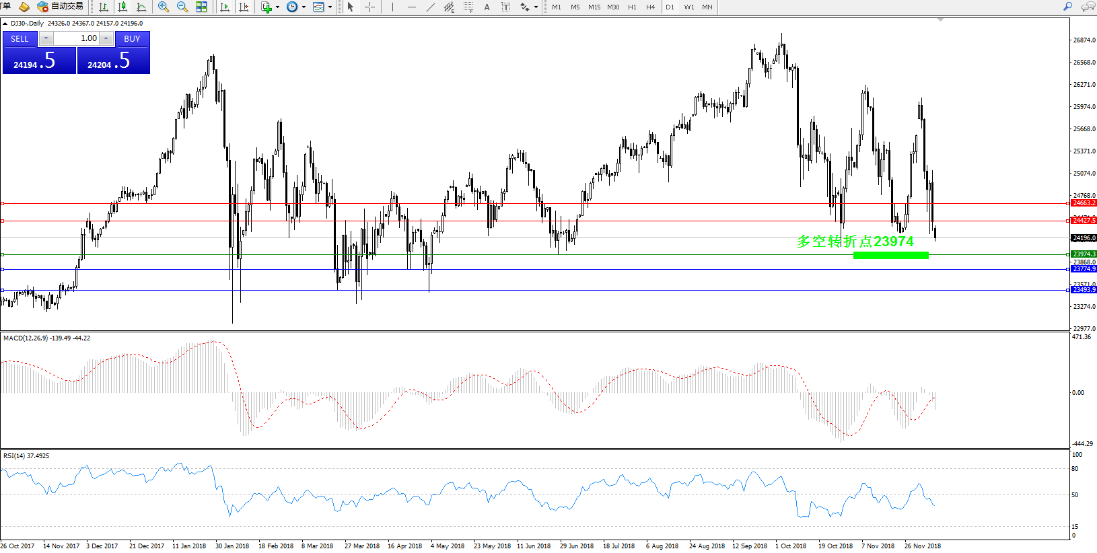Toggle the 自动交易 auto trading button
1097x553 pixels.
pyautogui.click(x=61, y=7)
